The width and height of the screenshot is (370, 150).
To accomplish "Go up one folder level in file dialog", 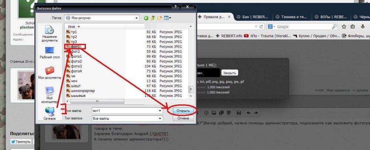I will click(153, 18).
